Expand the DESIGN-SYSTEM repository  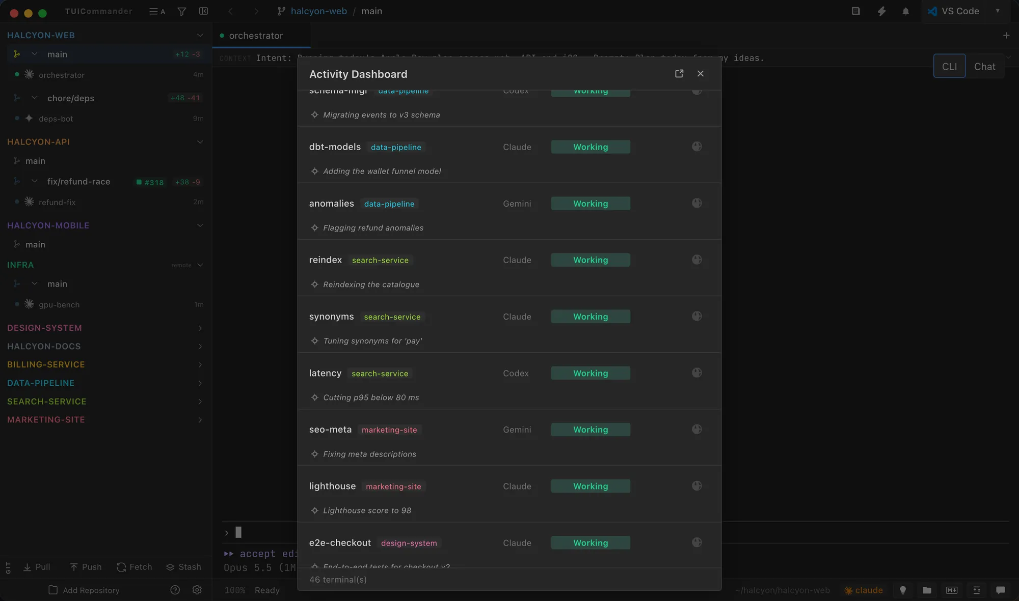pos(200,328)
